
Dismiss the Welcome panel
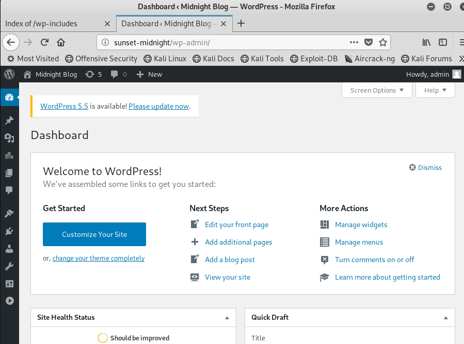point(425,168)
